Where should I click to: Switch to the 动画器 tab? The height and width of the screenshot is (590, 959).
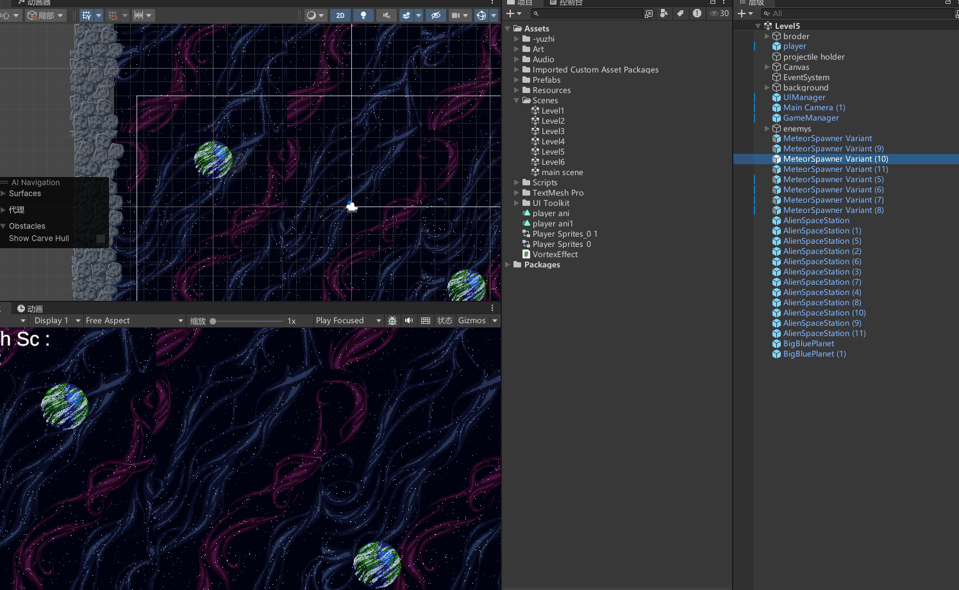tap(35, 3)
